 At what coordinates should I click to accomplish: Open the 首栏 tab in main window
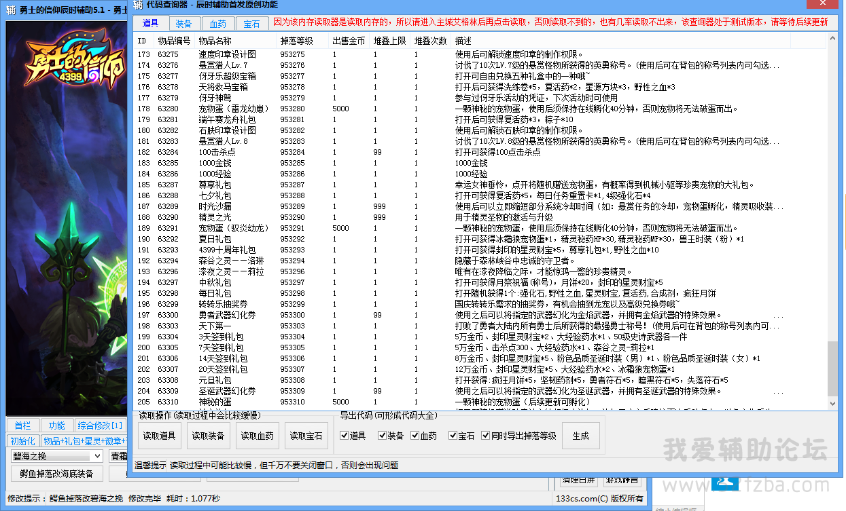pyautogui.click(x=23, y=425)
